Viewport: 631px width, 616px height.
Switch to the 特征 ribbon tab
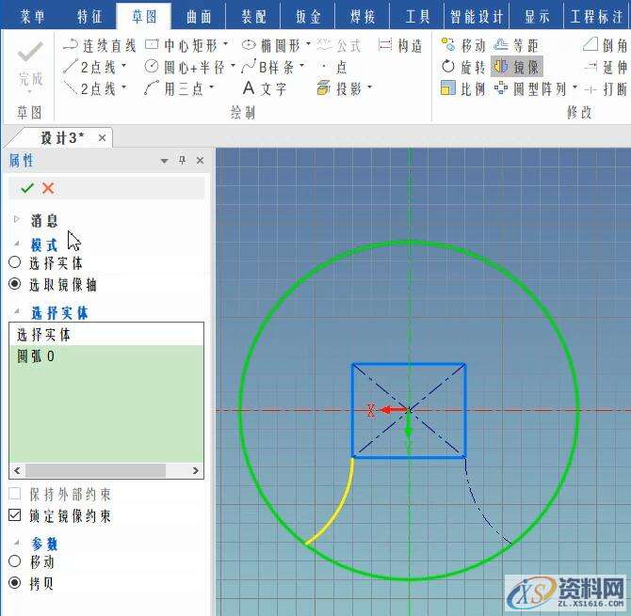coord(89,17)
